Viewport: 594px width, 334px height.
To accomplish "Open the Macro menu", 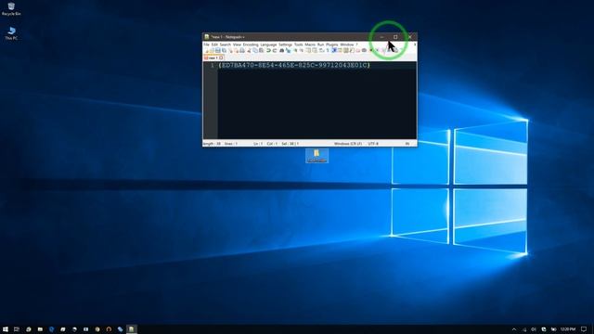I will click(310, 45).
